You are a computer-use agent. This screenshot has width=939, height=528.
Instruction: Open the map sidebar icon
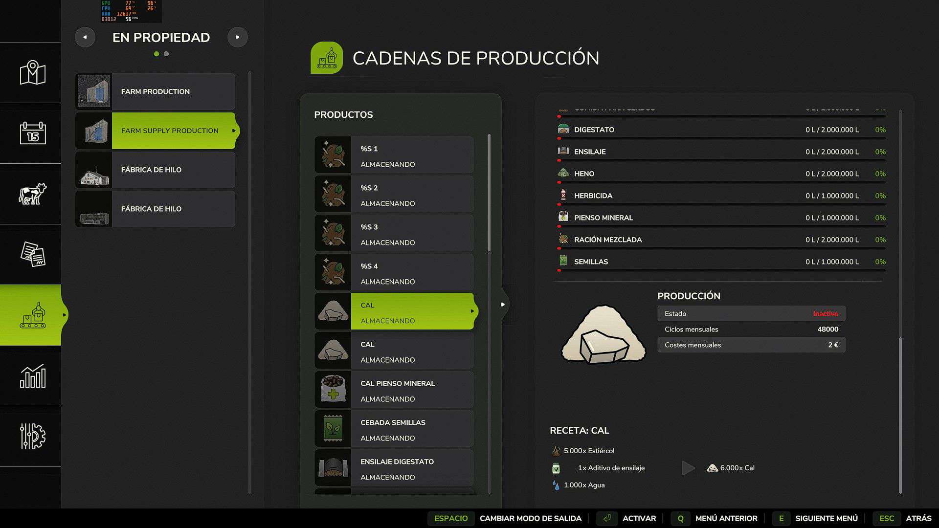pos(32,73)
